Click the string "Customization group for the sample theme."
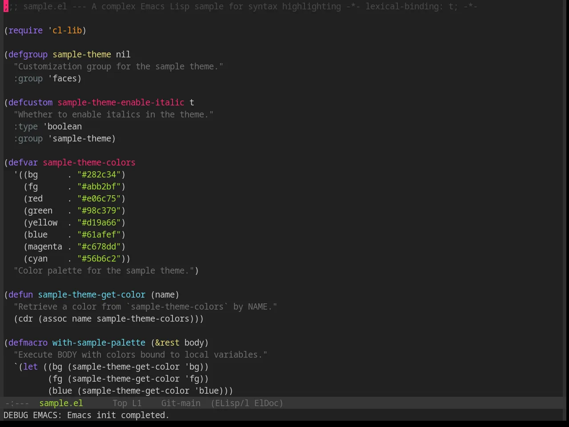 118,66
